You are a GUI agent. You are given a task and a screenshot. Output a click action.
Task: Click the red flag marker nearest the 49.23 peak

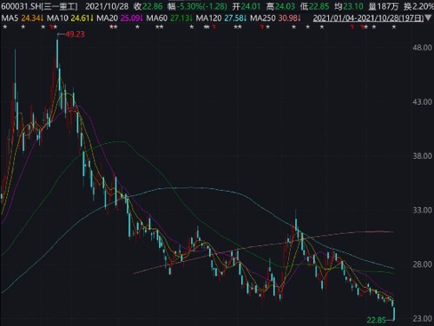point(51,27)
